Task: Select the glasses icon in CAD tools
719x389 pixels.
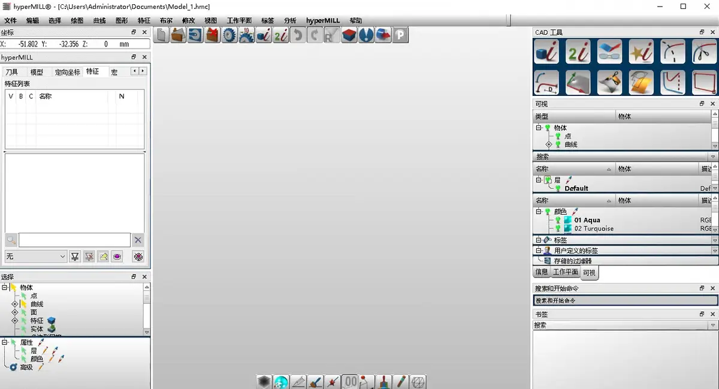Action: (610, 52)
